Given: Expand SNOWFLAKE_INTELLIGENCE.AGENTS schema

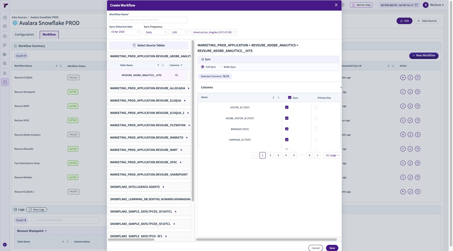Looking at the screenshot, I should pyautogui.click(x=163, y=187).
